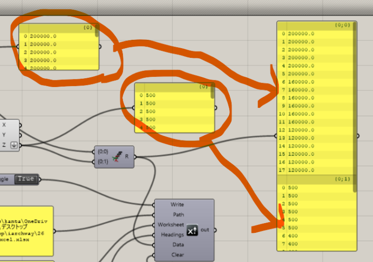Click the Write input parameter
The image size is (373, 262).
point(177,205)
